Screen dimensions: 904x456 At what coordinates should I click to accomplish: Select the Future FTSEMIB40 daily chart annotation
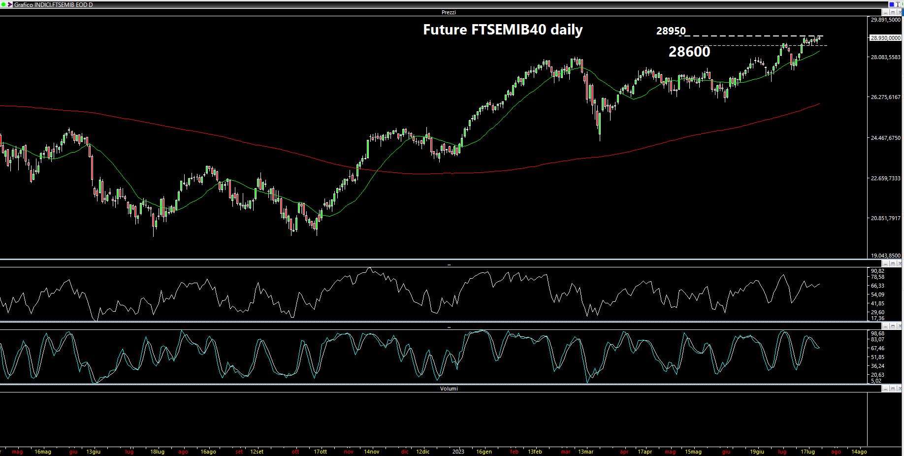[x=503, y=30]
